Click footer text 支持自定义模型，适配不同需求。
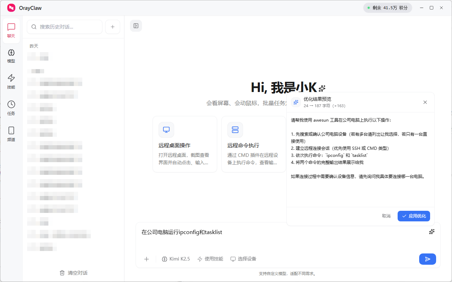The width and height of the screenshot is (452, 282). [x=288, y=274]
